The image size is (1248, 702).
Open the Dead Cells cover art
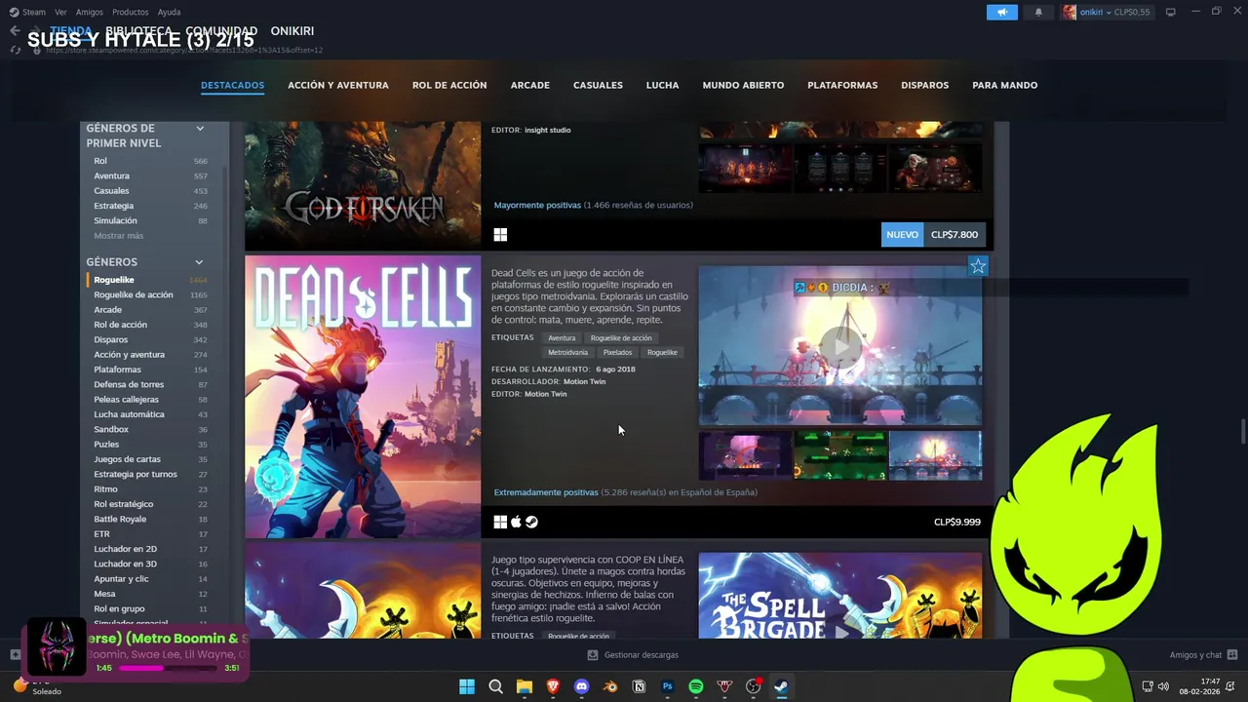click(363, 397)
